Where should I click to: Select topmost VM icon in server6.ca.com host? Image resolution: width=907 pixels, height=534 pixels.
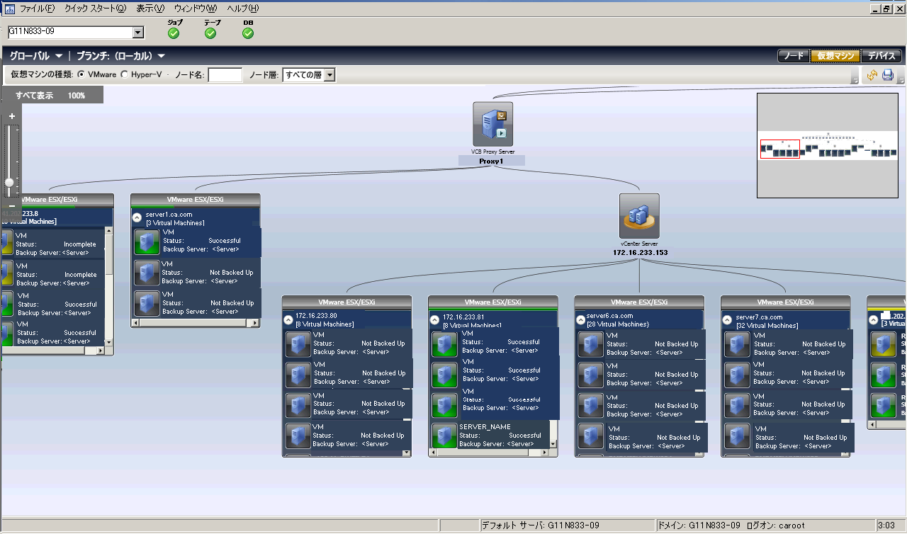tap(591, 344)
